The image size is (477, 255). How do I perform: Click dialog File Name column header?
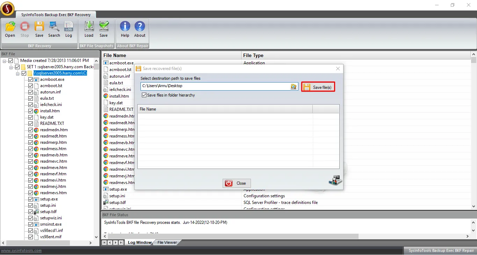[x=225, y=109]
